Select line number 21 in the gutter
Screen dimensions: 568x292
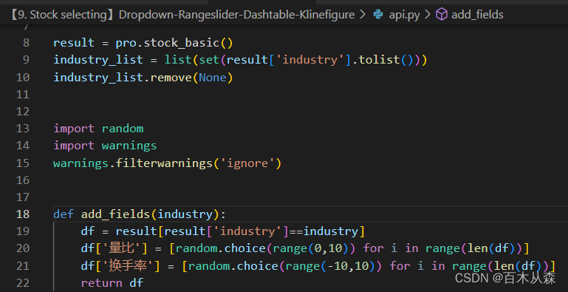23,266
